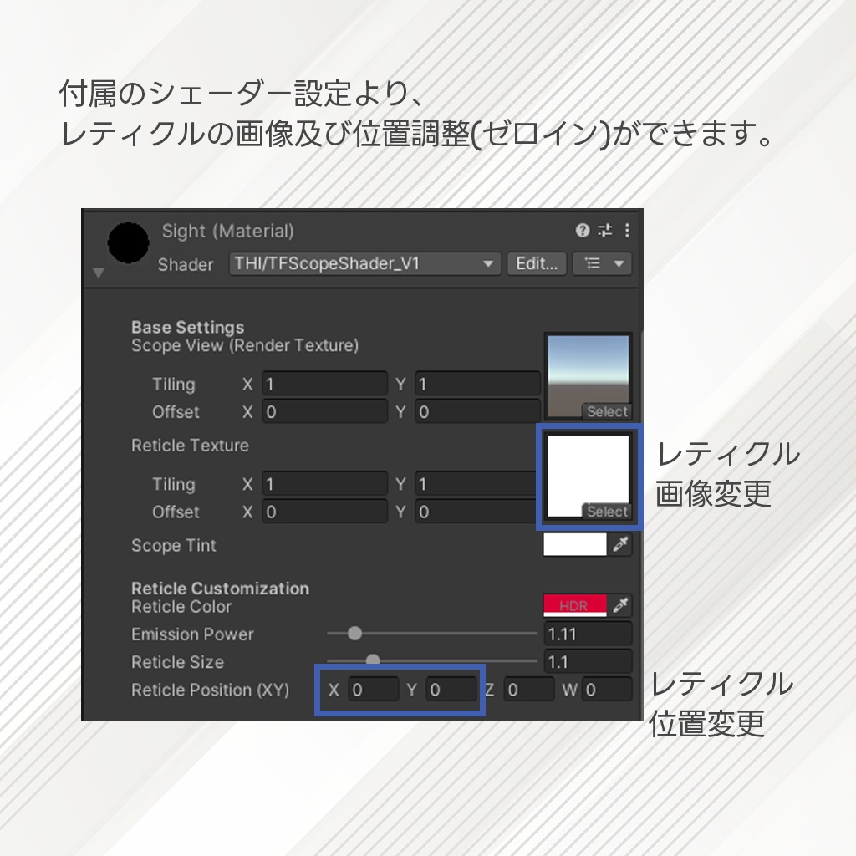This screenshot has height=856, width=856.
Task: Click the material preview sphere thumbnail
Action: (127, 242)
